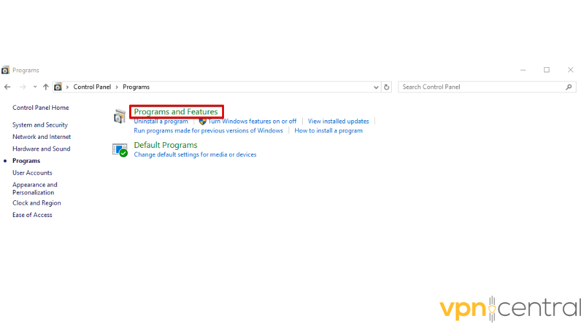581x323 pixels.
Task: Click the Search Control Panel field
Action: (x=481, y=87)
